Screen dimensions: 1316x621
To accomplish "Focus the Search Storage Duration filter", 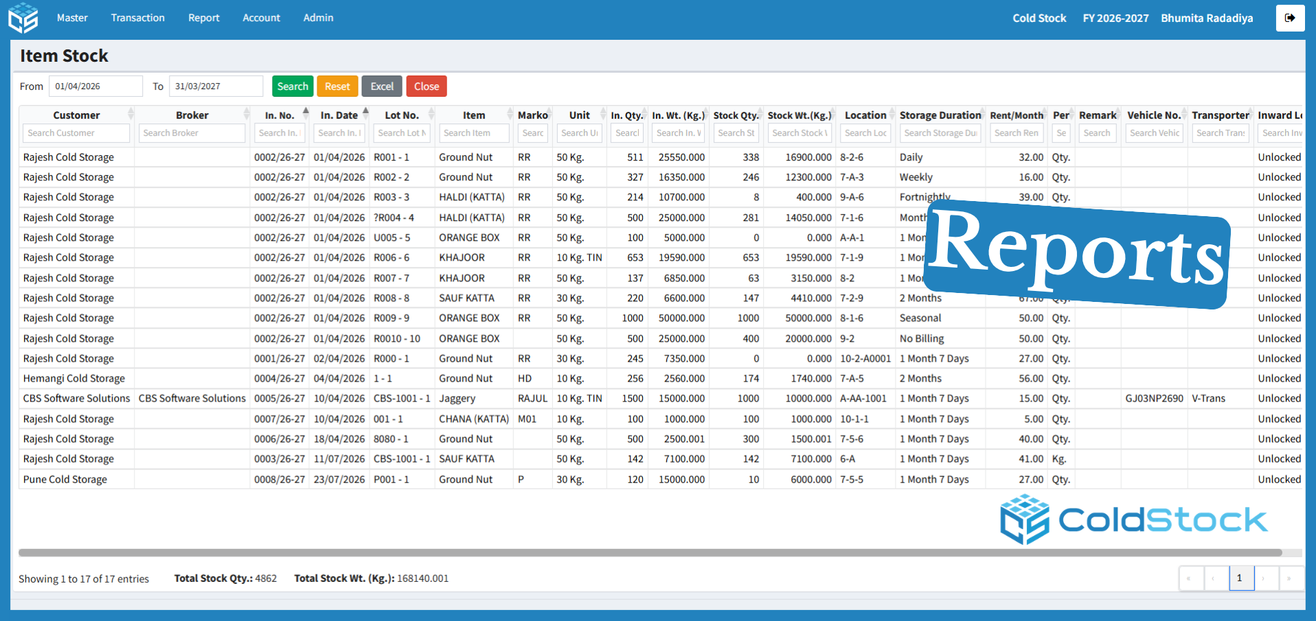I will coord(940,133).
